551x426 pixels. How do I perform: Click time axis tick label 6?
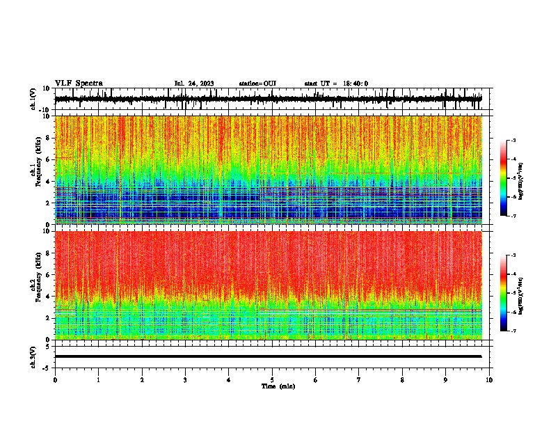click(316, 380)
